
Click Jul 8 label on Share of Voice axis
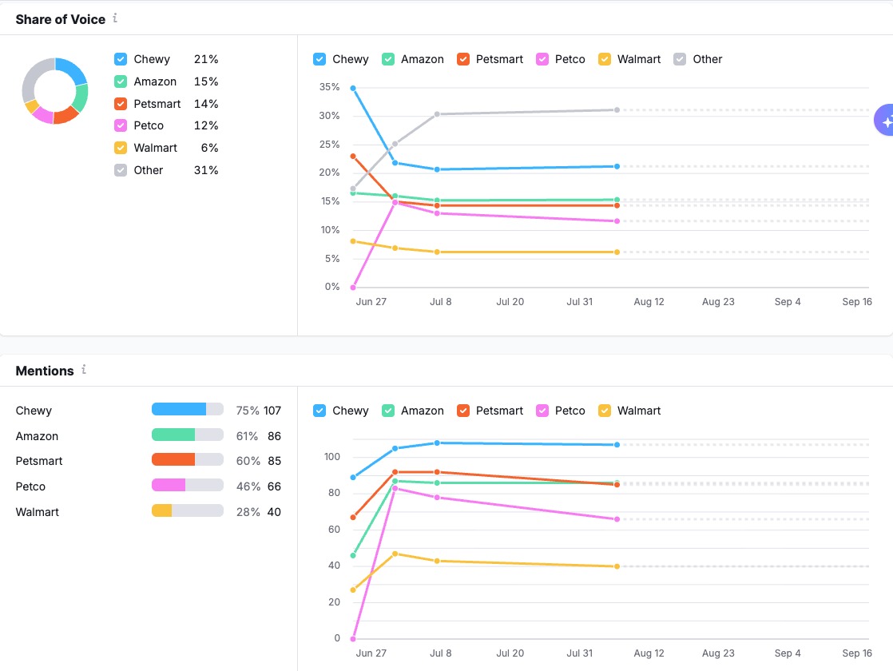440,302
